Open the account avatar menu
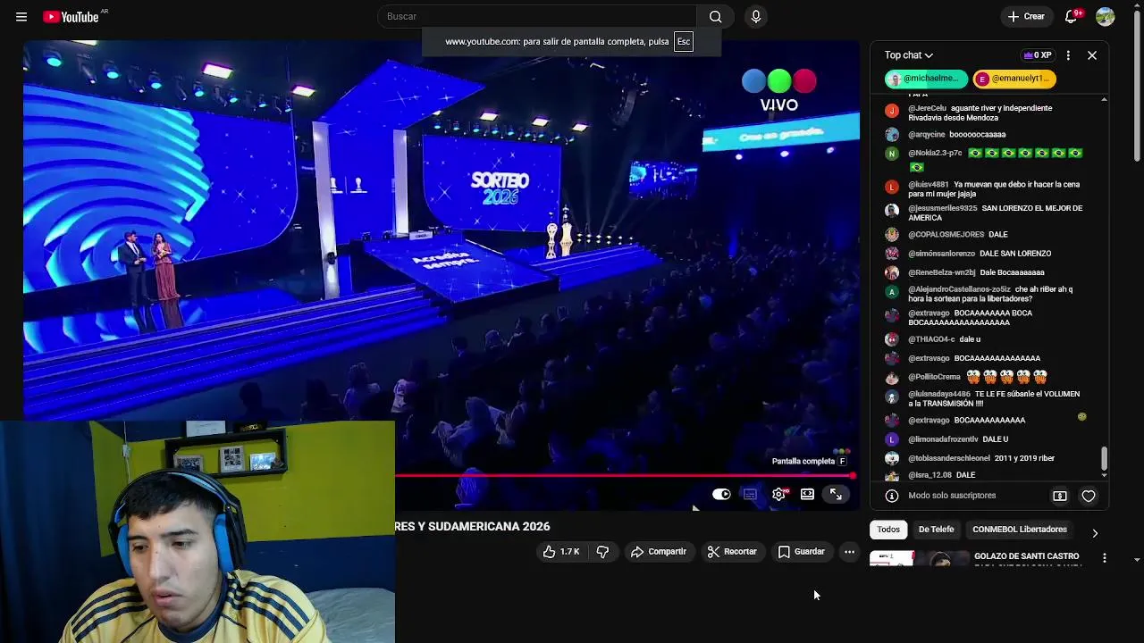Viewport: 1144px width, 643px height. point(1106,16)
